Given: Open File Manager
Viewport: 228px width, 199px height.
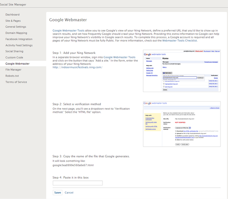Looking at the screenshot, I should tap(13, 69).
